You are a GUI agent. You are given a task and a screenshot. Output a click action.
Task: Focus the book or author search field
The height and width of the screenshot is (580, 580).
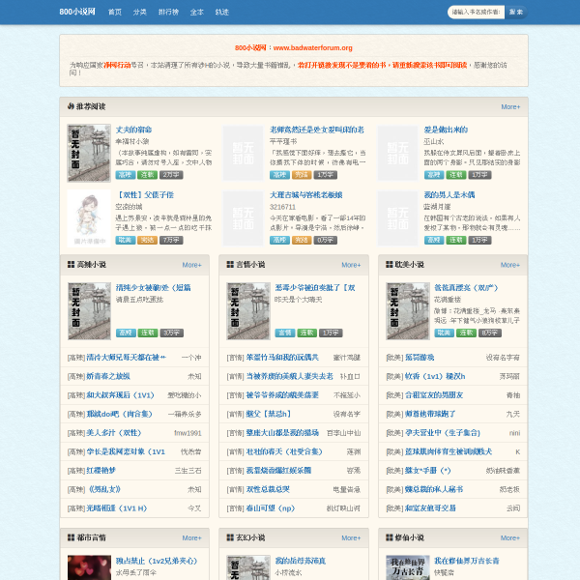[476, 13]
